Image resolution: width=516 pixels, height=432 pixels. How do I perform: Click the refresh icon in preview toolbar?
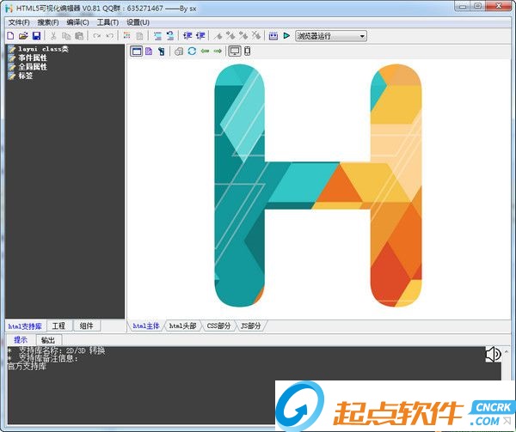tap(192, 52)
